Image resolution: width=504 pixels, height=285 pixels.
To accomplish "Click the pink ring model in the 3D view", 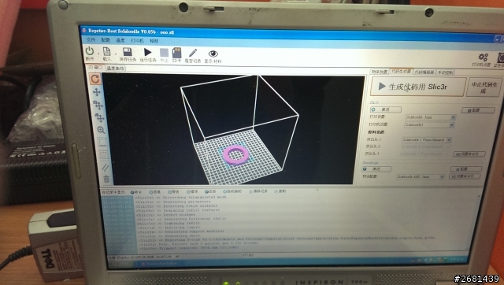I will (235, 154).
